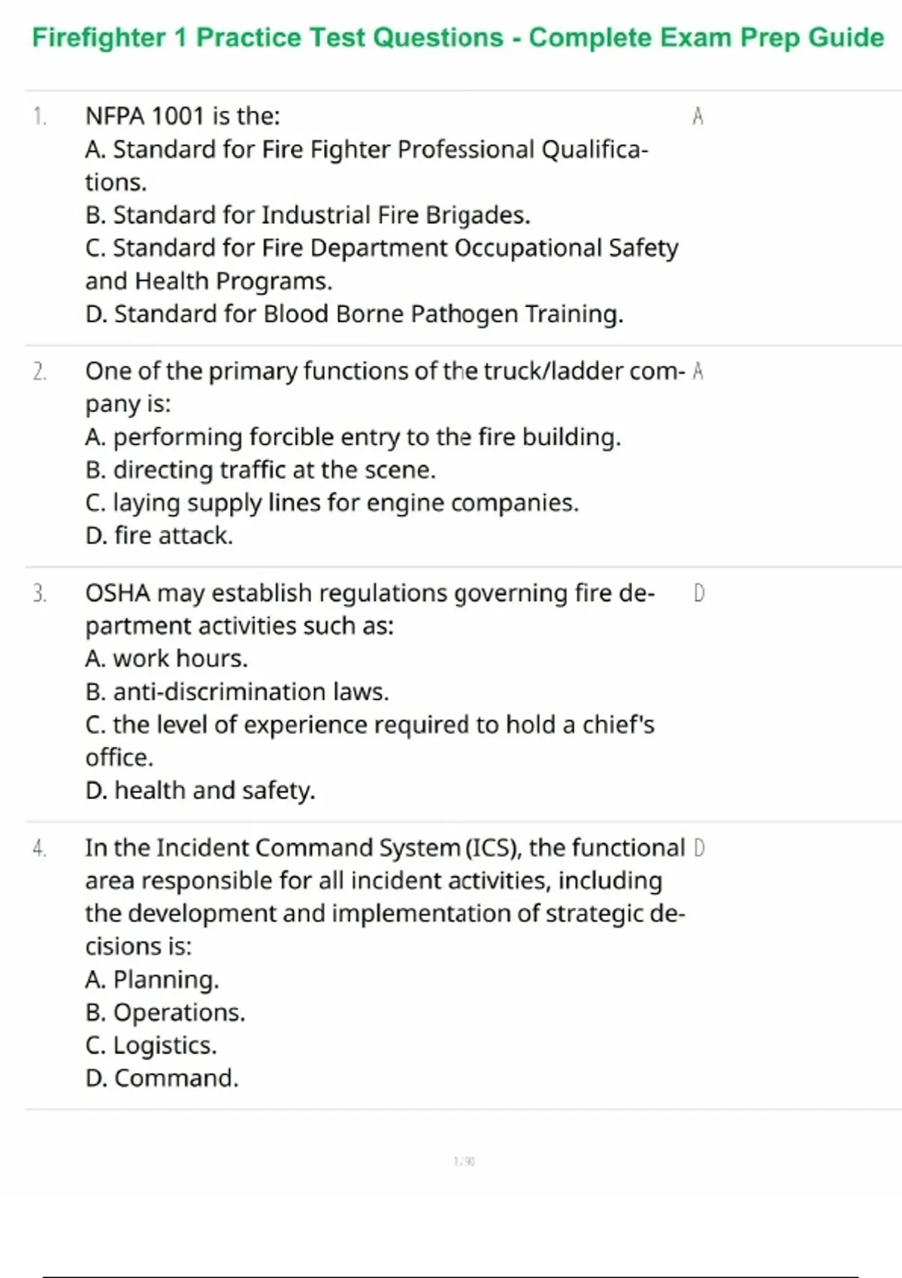The image size is (902, 1278).
Task: Click the "NFPA 1001 is the:" question text
Action: tap(183, 117)
